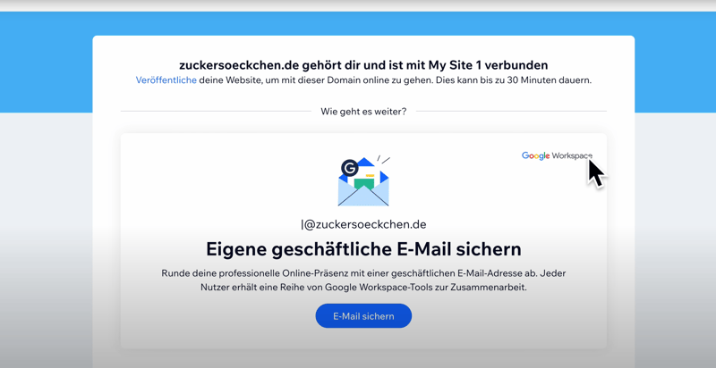Click the divider line right of Wie geht es weiter?
Screen dimensions: 716x368
tap(510, 112)
